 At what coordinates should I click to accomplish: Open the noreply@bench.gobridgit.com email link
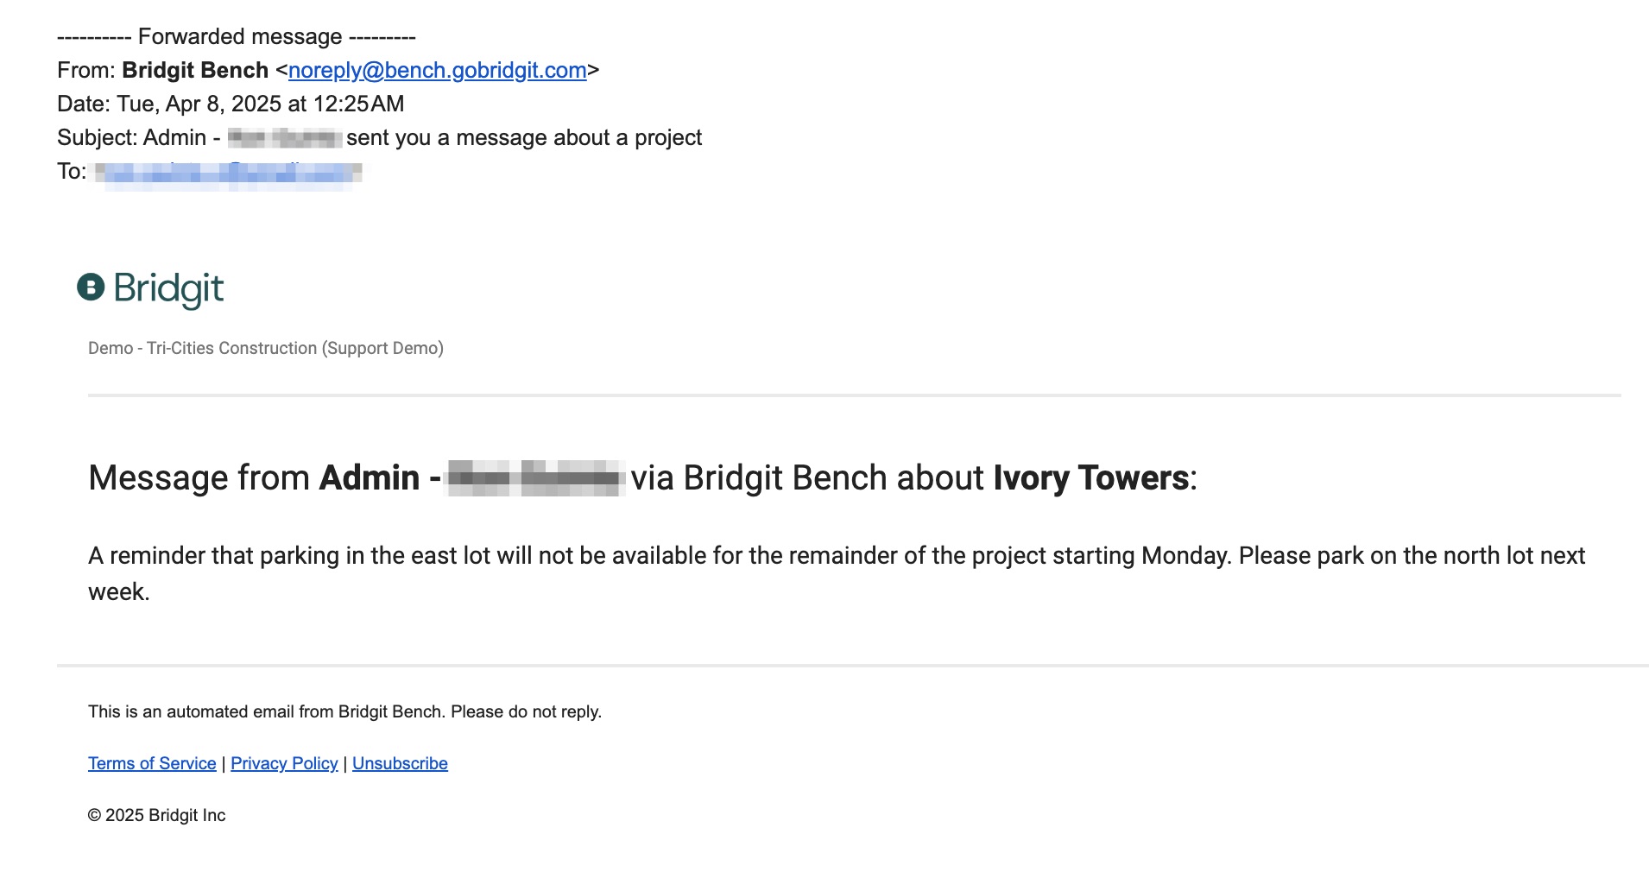point(437,70)
